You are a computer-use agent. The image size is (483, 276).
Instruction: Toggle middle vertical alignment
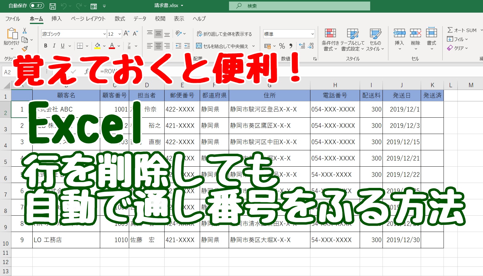pyautogui.click(x=158, y=34)
